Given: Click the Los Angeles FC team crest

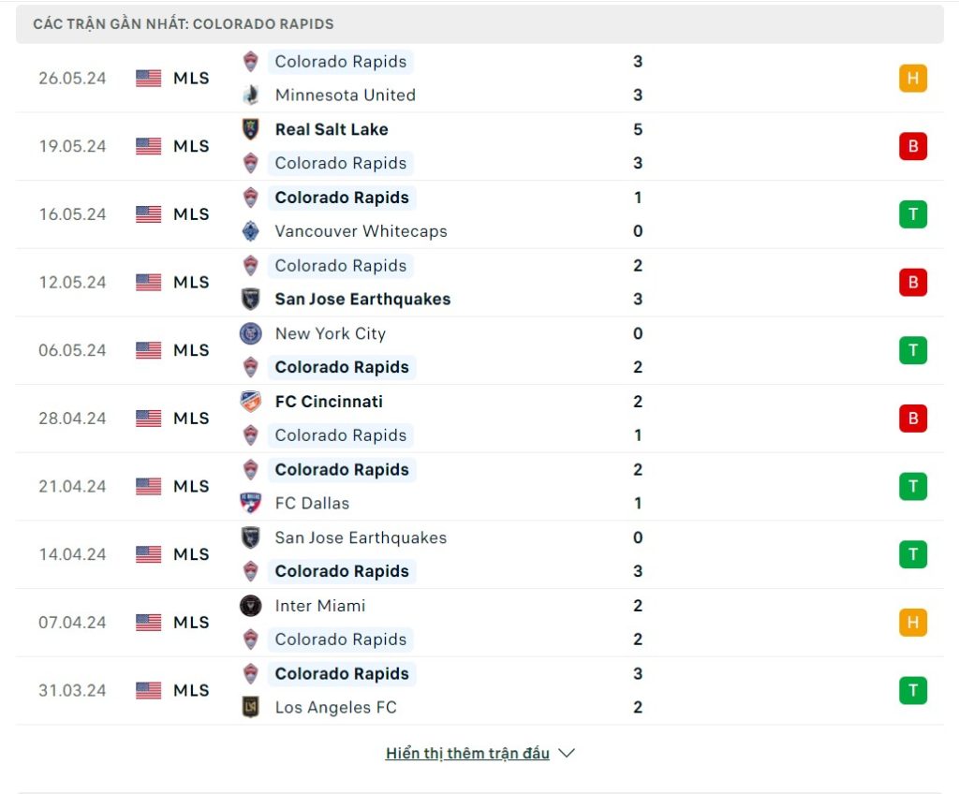Looking at the screenshot, I should pyautogui.click(x=250, y=707).
